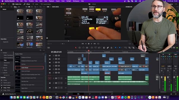The height and width of the screenshot is (100, 179).
Task: Toggle the Effects panel button
Action: 27,4
